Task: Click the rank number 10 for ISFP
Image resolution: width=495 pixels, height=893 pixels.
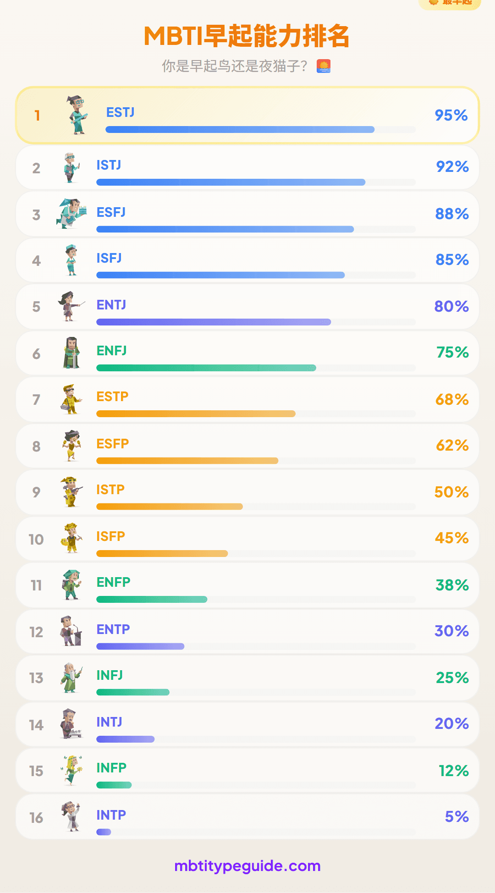Action: [36, 540]
